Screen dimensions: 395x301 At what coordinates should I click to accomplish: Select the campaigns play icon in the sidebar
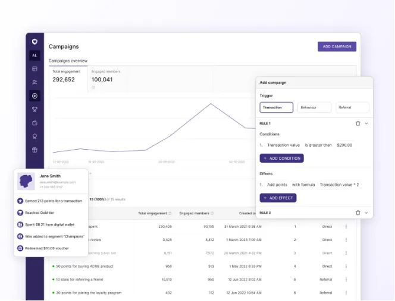click(35, 96)
